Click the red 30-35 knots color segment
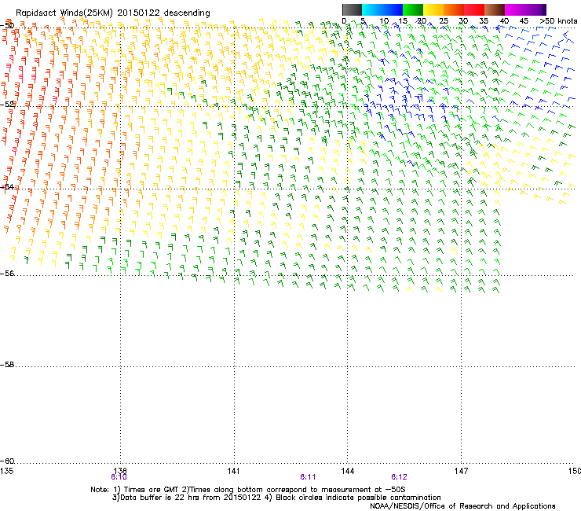581x511 pixels. tap(474, 9)
